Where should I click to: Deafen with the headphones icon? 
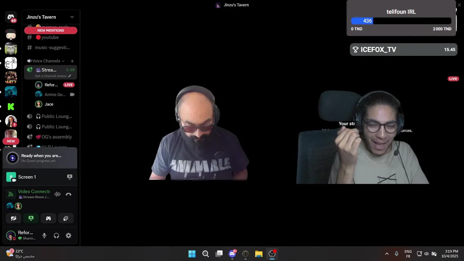click(56, 236)
